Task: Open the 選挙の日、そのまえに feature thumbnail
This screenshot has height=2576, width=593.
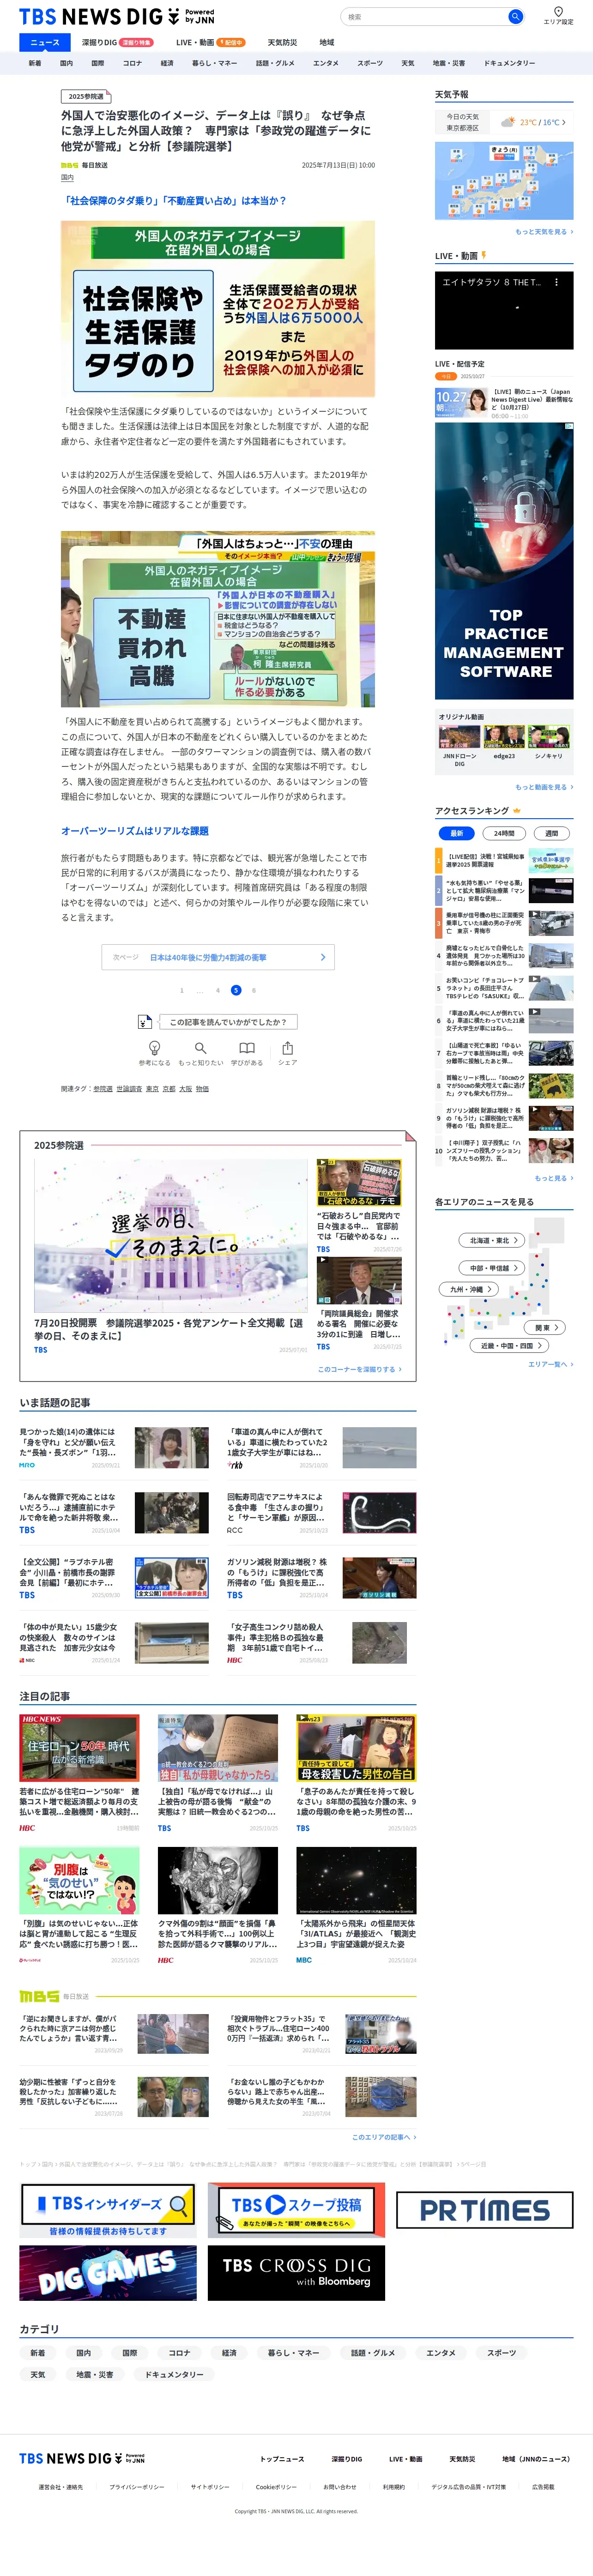Action: (x=171, y=1236)
